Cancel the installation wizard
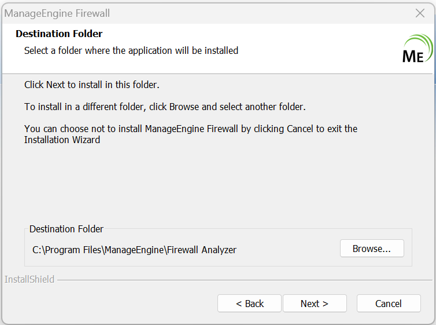The height and width of the screenshot is (325, 436). tap(388, 304)
